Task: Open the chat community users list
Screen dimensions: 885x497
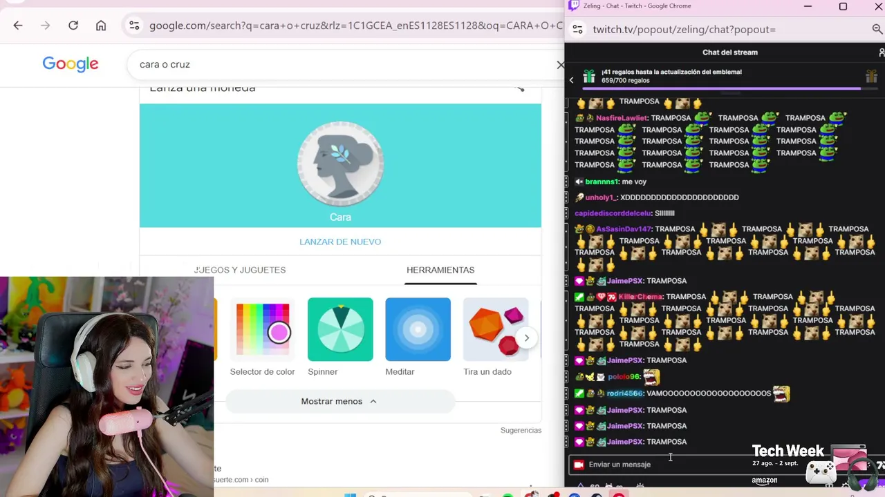Action: click(882, 52)
